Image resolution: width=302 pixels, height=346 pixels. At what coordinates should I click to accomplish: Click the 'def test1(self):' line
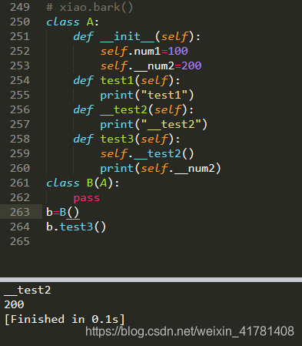(x=127, y=80)
